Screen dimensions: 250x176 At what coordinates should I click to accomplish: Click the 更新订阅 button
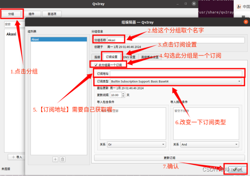(170, 158)
